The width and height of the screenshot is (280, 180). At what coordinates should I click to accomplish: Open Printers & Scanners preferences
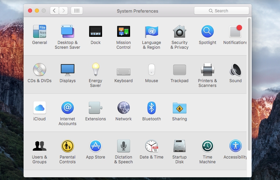[x=208, y=70]
